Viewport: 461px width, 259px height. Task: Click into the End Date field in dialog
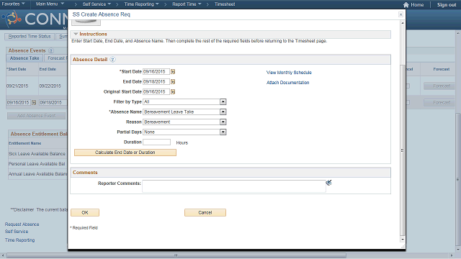click(x=156, y=81)
